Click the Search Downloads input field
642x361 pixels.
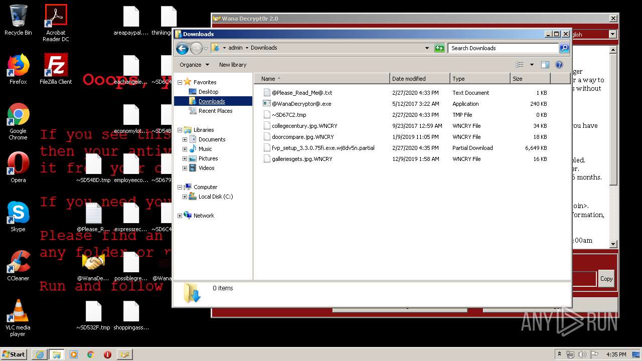point(503,48)
